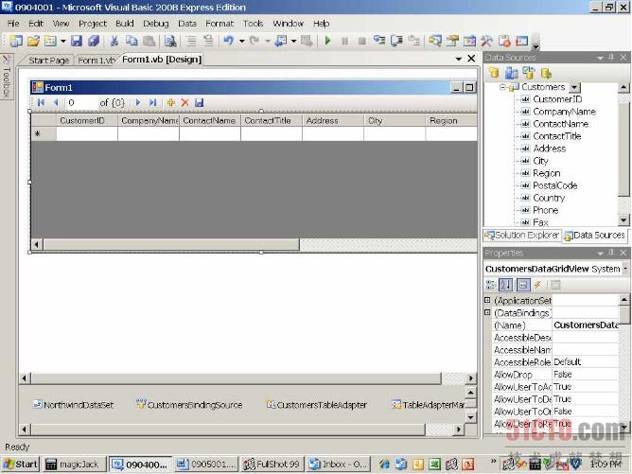Select the Country field in Data Sources
Image resolution: width=632 pixels, height=474 pixels.
point(549,198)
